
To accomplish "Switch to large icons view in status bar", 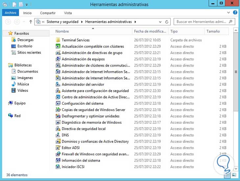I will (x=234, y=175).
